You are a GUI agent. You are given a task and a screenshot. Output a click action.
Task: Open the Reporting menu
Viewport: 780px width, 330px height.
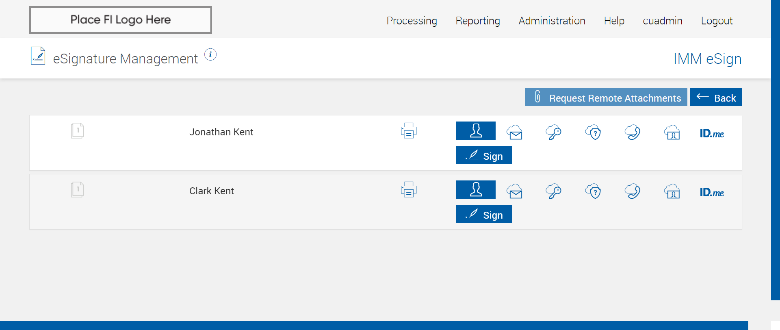point(478,21)
